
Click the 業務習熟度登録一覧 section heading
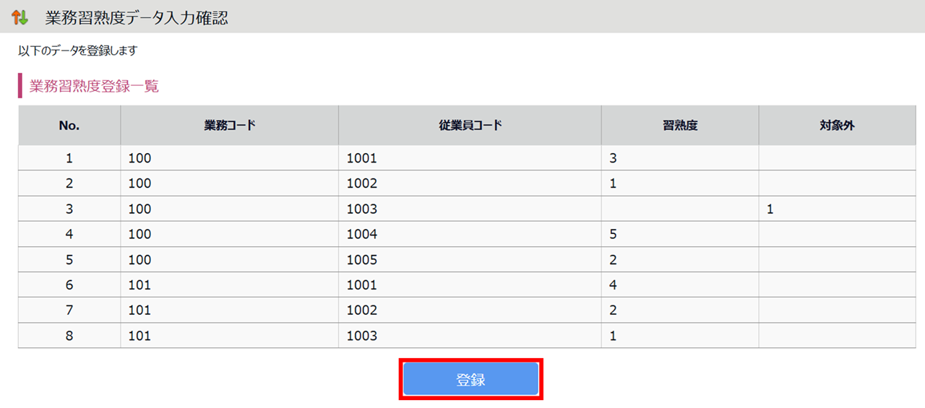coord(94,87)
